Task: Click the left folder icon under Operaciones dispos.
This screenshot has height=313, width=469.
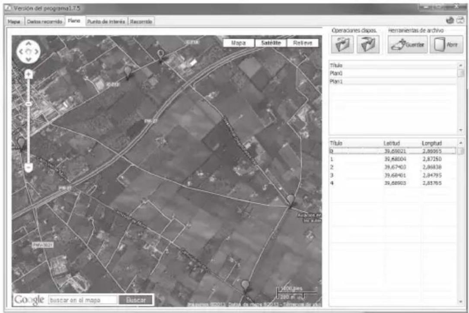Action: coord(342,45)
